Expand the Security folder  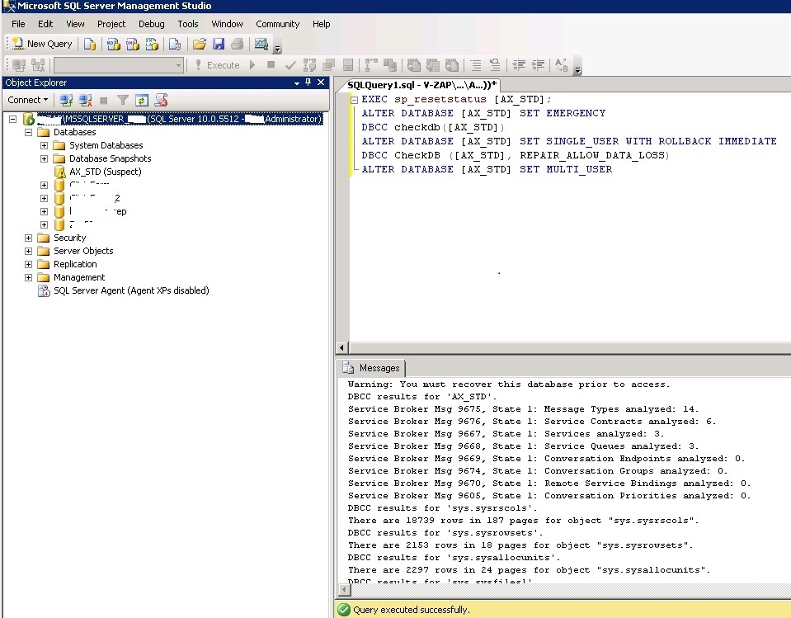[x=28, y=238]
